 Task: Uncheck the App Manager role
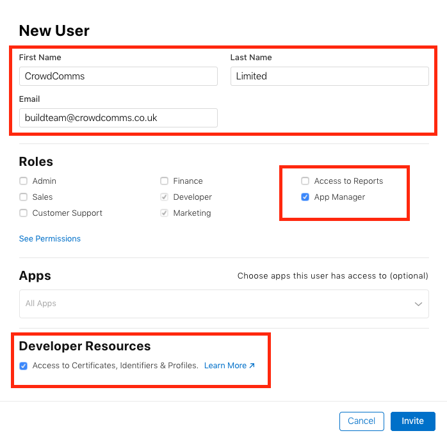(x=305, y=197)
